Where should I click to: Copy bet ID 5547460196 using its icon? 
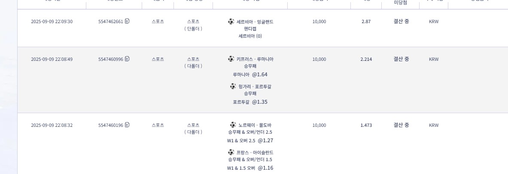(x=127, y=125)
